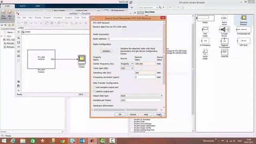Expand the slprj folder in Current Folder

pos(2,36)
